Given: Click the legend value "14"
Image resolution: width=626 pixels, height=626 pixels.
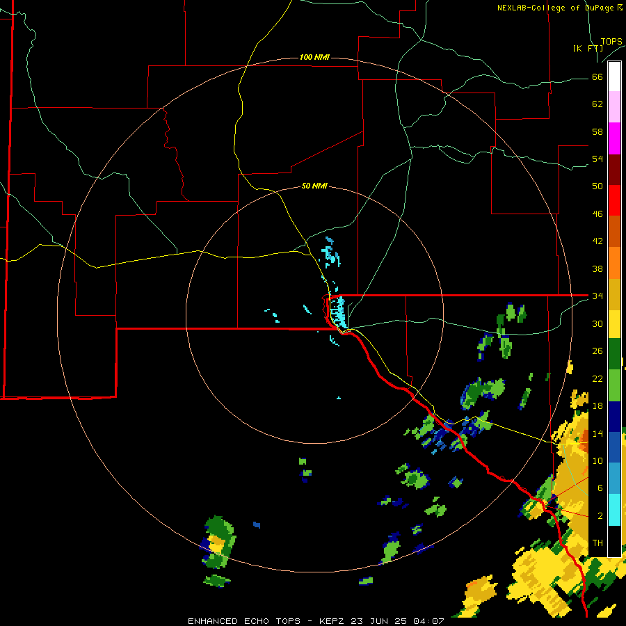Looking at the screenshot, I should (x=597, y=433).
